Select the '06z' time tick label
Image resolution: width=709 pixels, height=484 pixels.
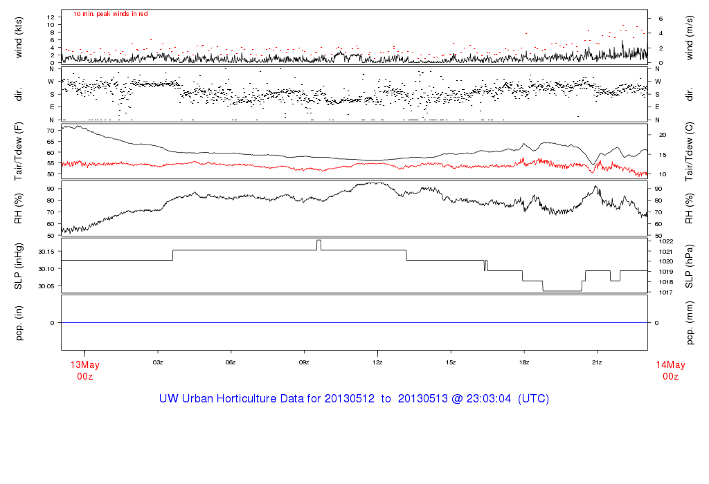click(x=231, y=362)
